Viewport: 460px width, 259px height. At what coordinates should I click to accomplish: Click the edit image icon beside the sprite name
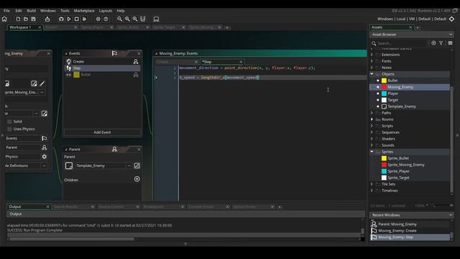point(34,83)
